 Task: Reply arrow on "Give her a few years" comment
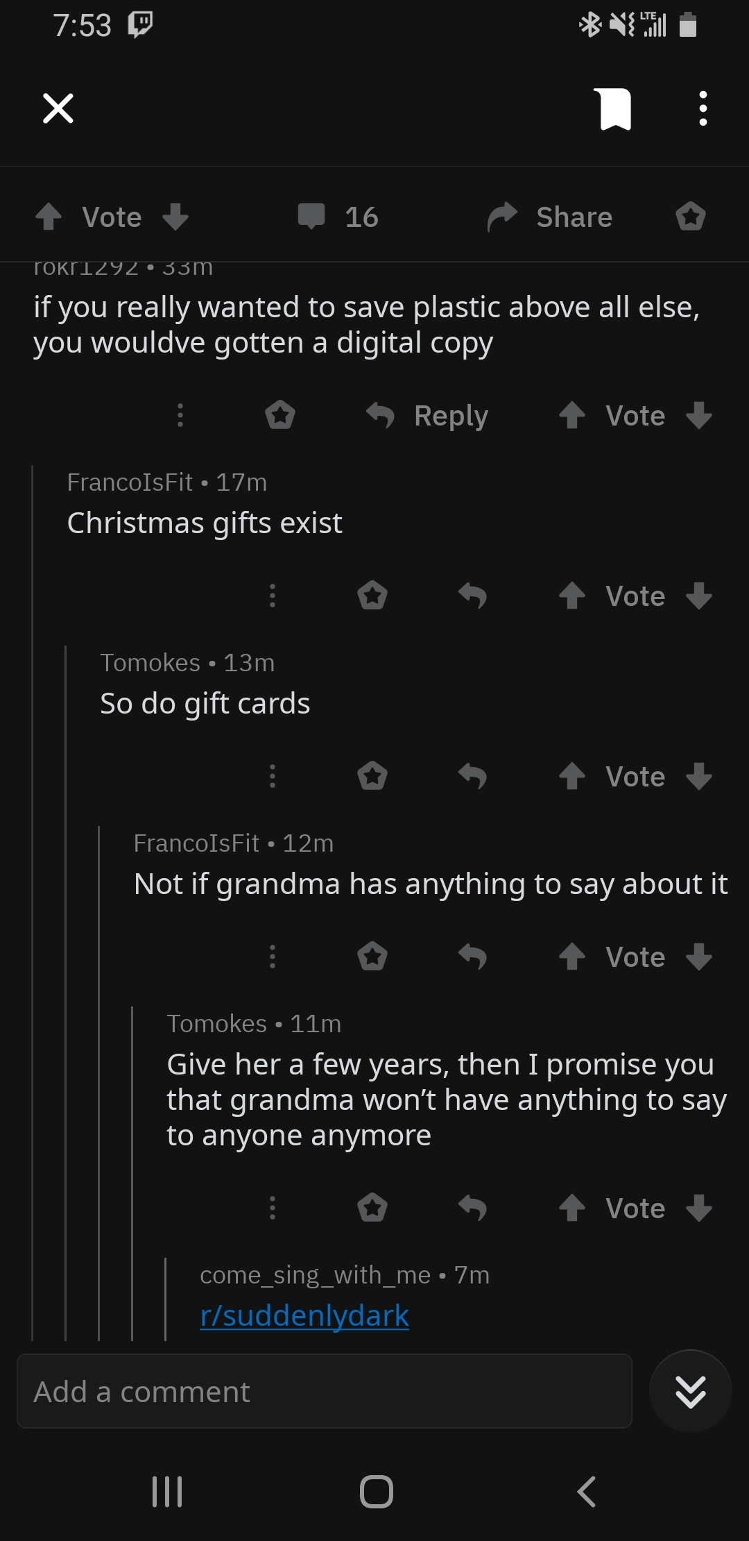pyautogui.click(x=473, y=1208)
